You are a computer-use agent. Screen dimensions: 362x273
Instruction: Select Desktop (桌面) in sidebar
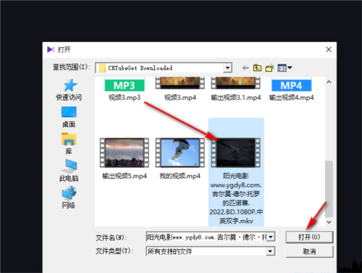69,117
